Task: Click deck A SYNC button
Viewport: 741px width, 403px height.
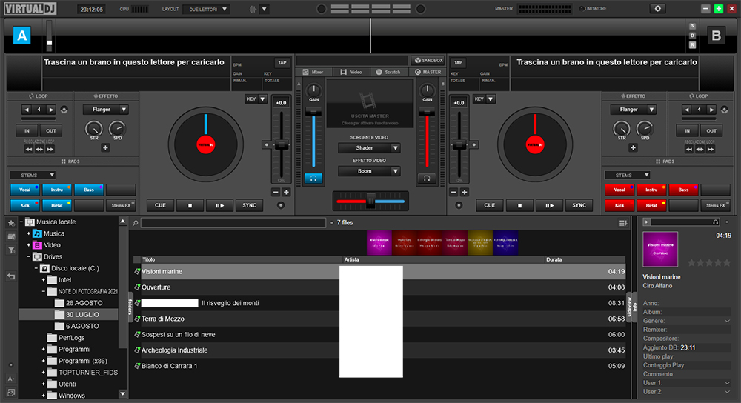Action: pyautogui.click(x=250, y=205)
